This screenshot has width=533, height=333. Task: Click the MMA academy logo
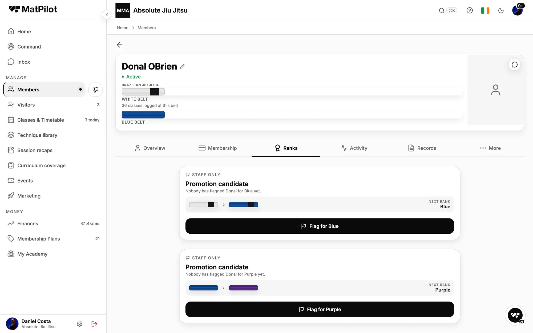tap(123, 10)
